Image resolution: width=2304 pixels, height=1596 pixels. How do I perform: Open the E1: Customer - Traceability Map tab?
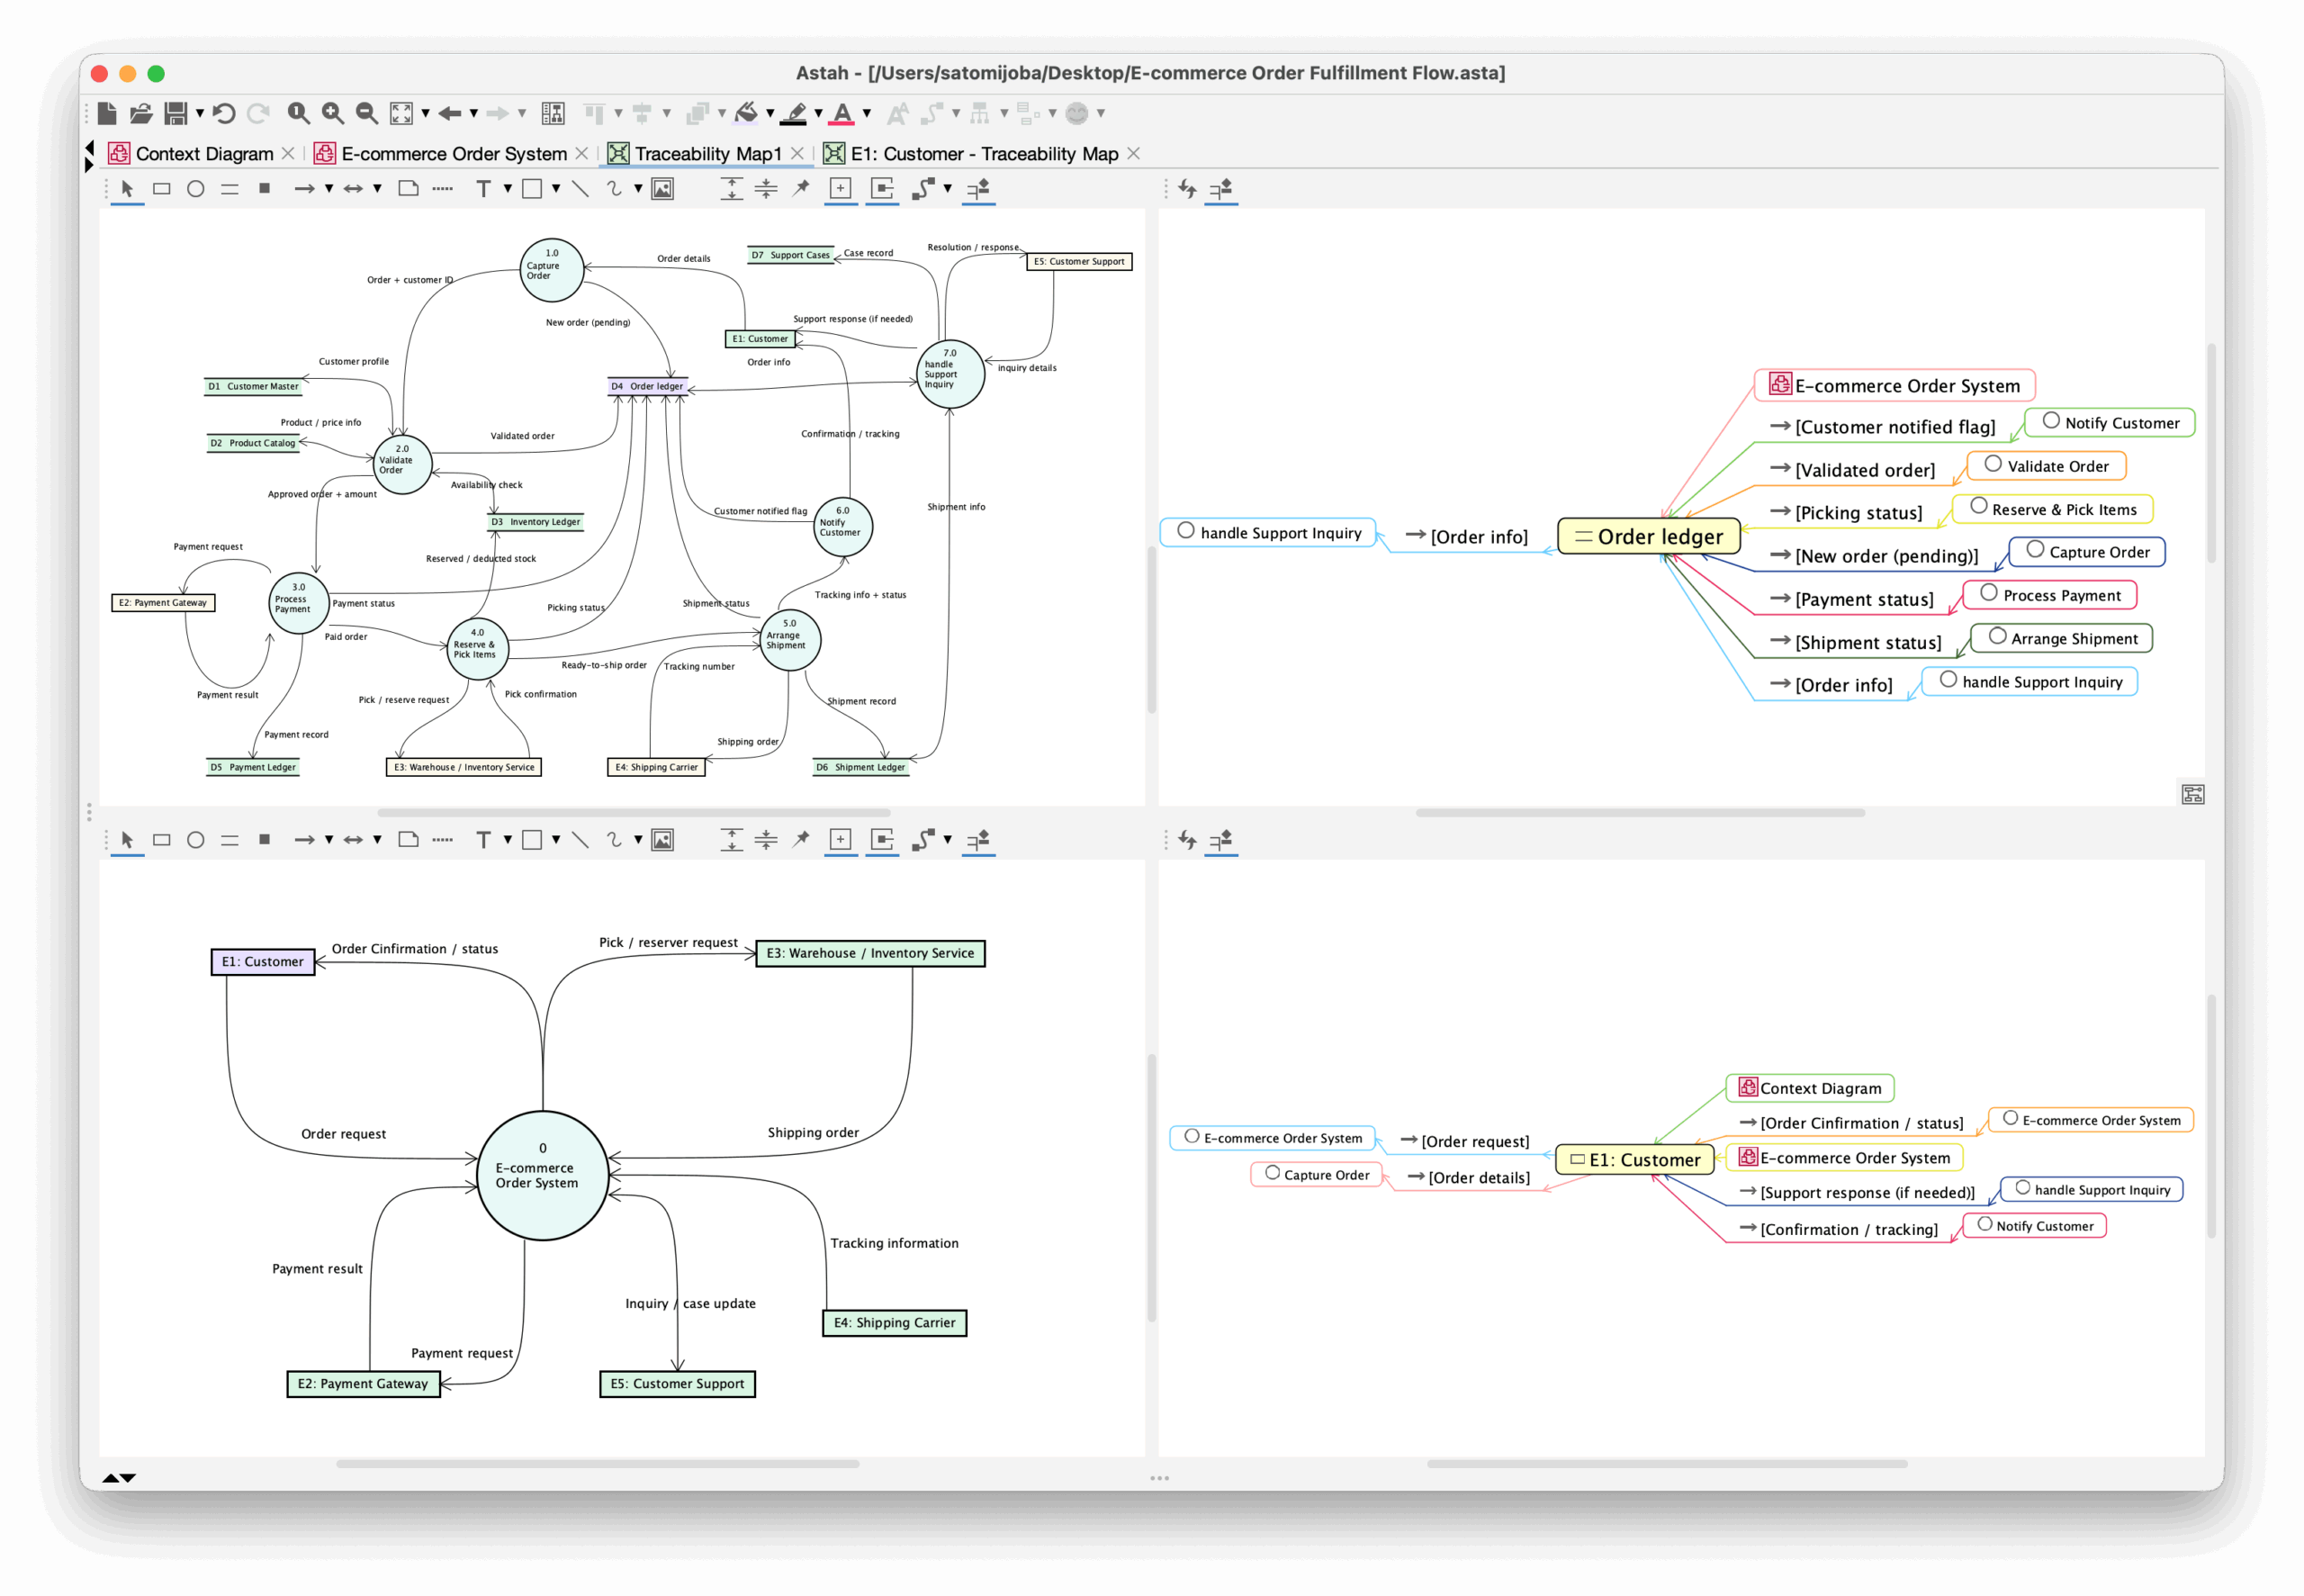[984, 153]
